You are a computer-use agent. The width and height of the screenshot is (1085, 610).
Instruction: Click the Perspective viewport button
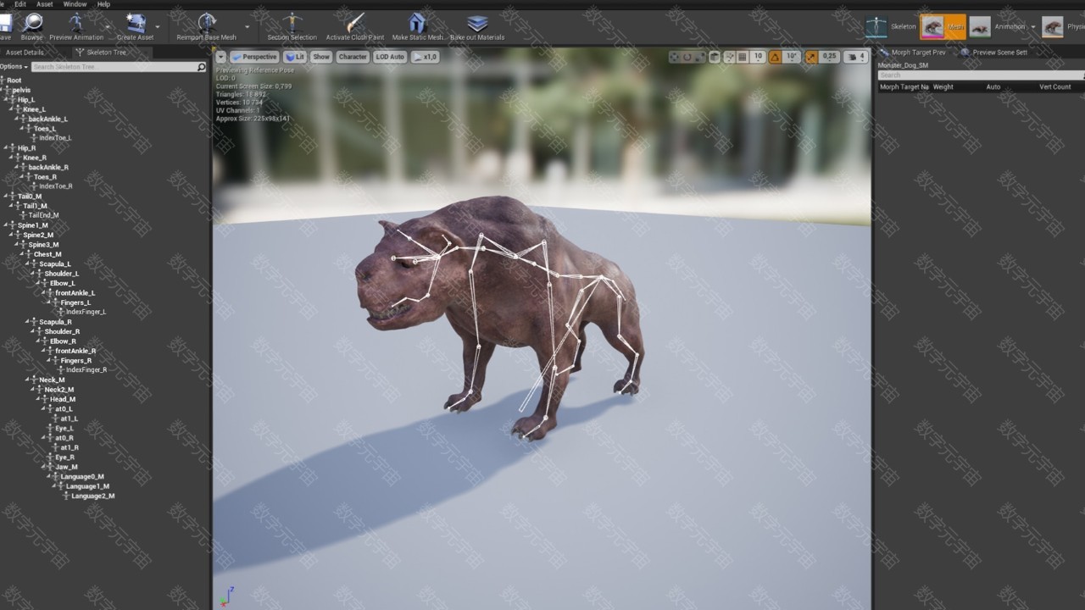point(254,57)
